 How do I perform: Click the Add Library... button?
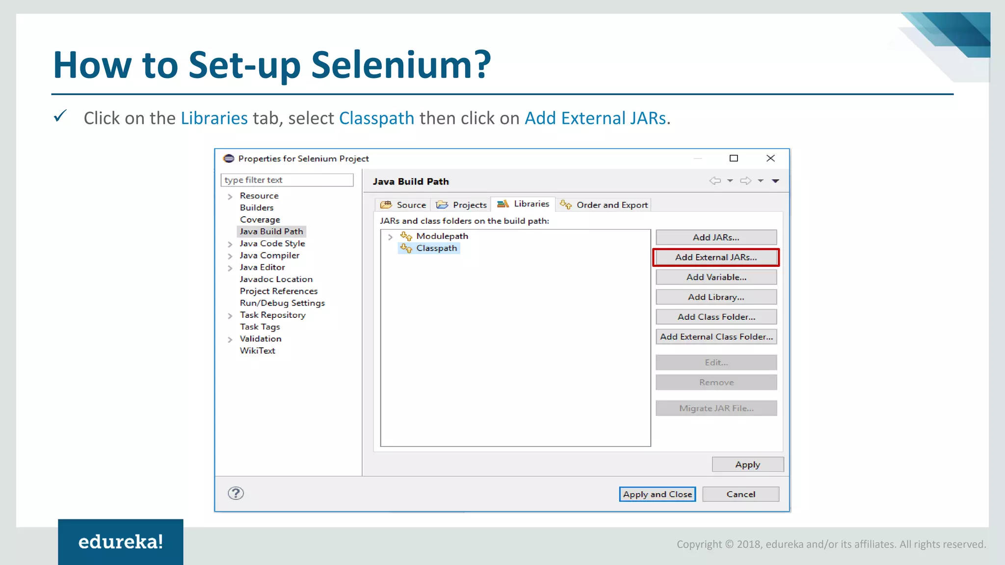716,297
